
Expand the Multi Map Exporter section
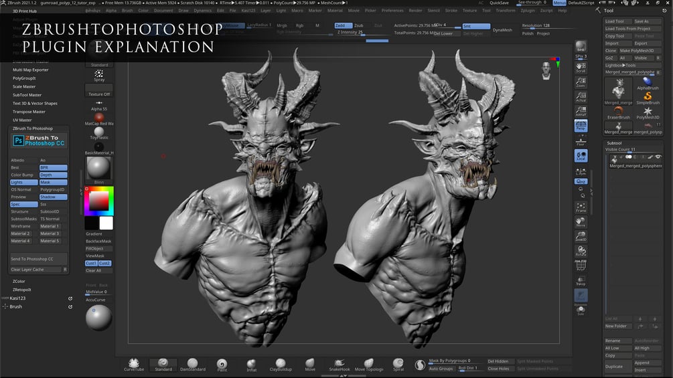(x=31, y=70)
